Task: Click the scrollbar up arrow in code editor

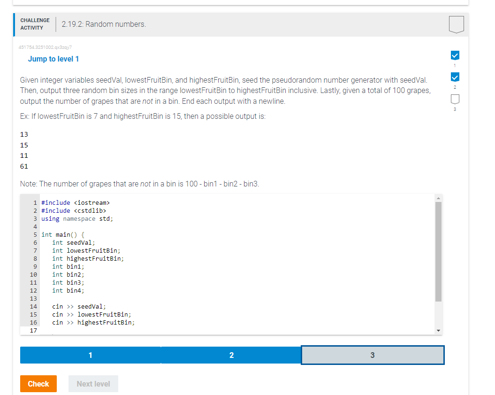Action: [x=439, y=198]
